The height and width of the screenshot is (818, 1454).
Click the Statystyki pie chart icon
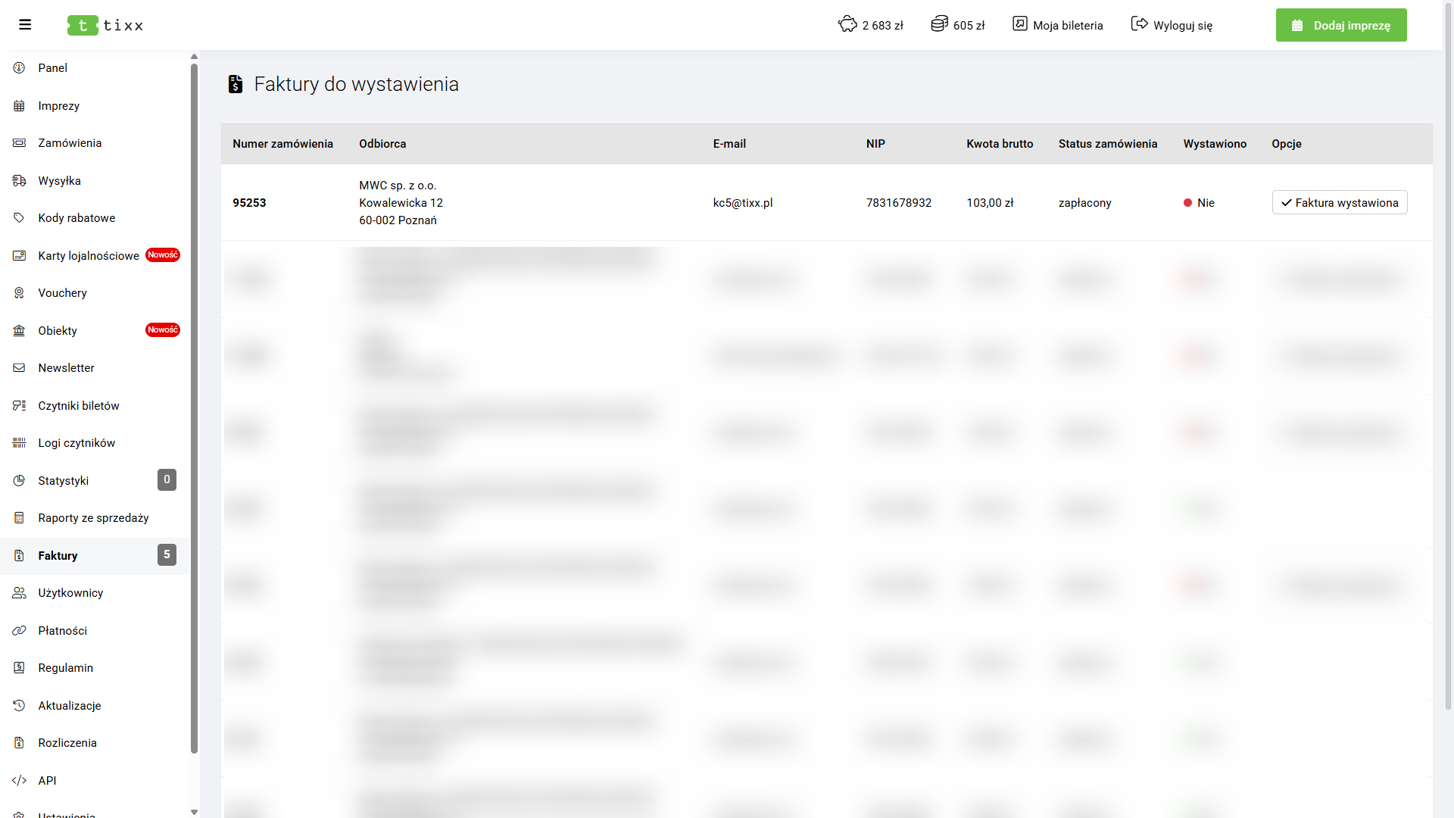(19, 481)
